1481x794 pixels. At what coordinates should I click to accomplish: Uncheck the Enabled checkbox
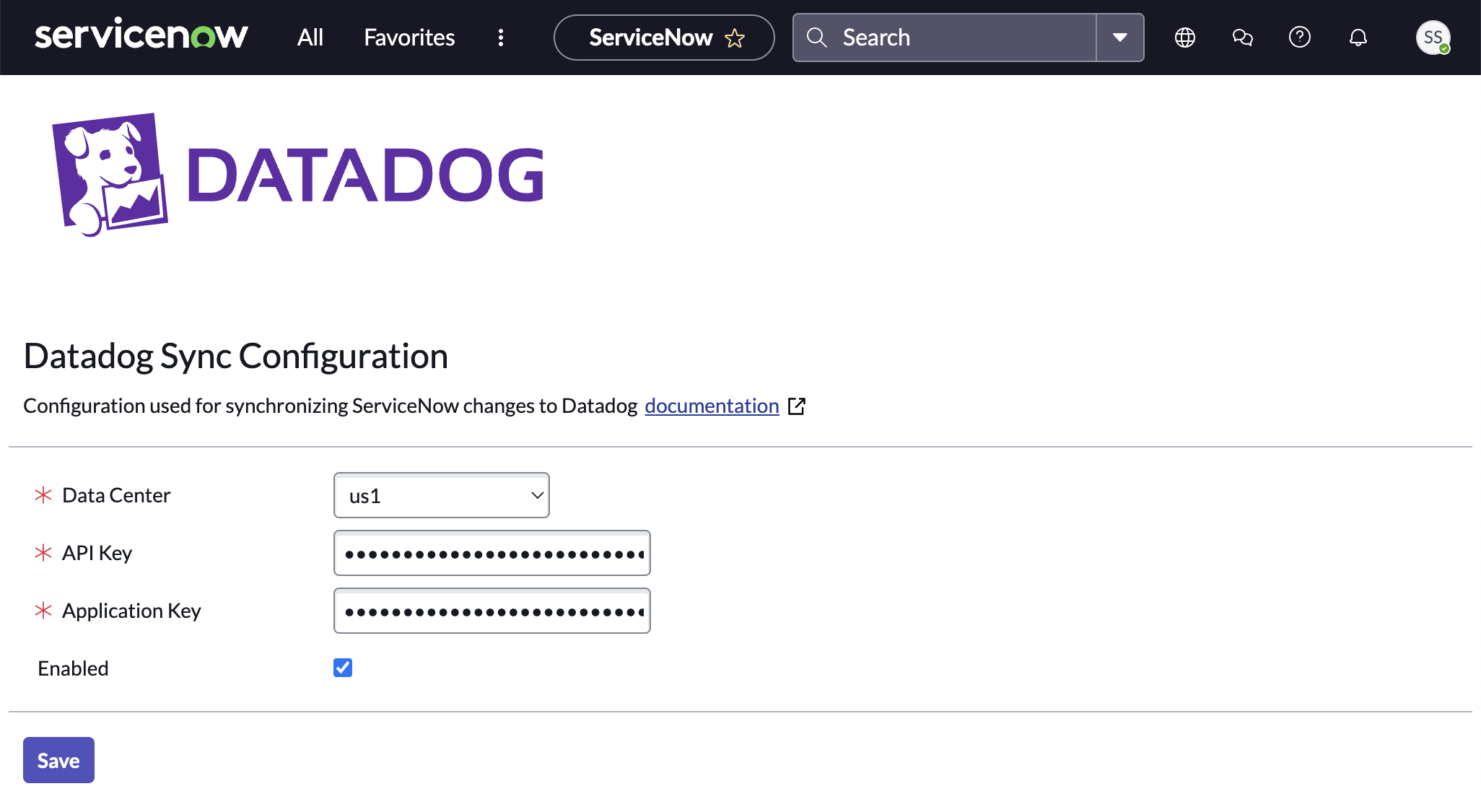pos(343,668)
